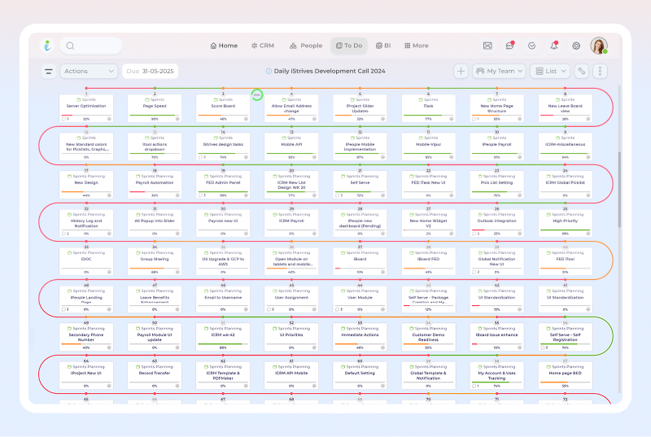Open the People tab

306,46
